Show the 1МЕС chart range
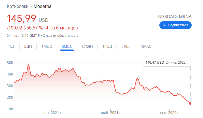Screen dimensions: 203x118 pyautogui.click(x=47, y=47)
